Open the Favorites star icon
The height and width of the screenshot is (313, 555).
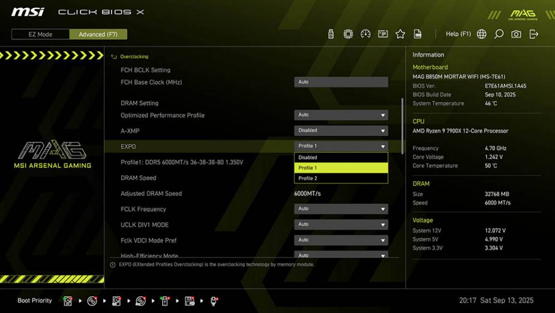(401, 33)
